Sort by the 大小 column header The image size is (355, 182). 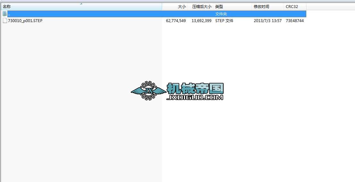point(175,7)
